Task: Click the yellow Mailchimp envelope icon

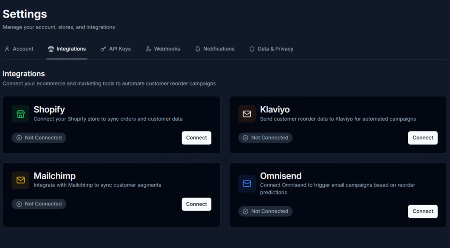Action: tap(20, 180)
